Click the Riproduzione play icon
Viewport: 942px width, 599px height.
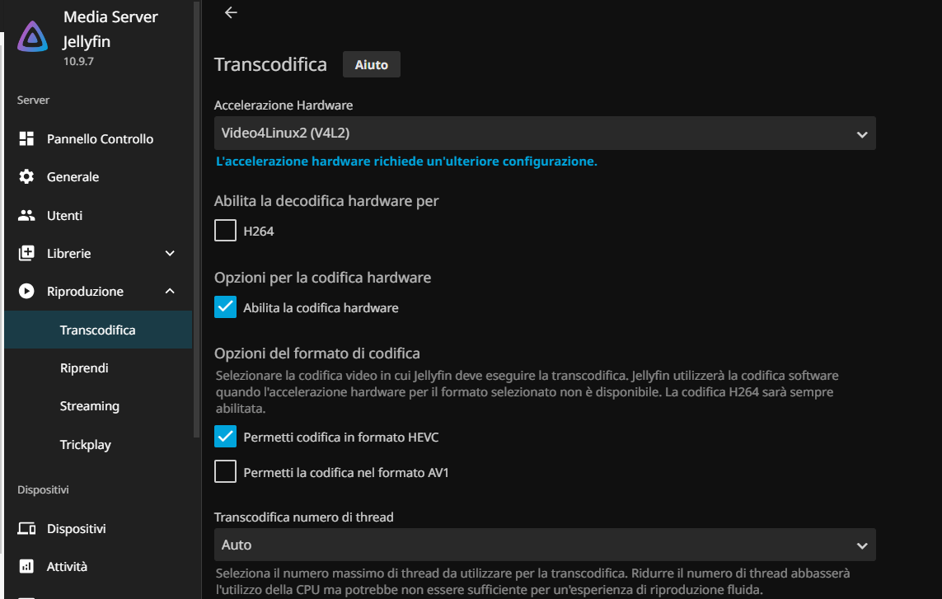(x=26, y=291)
